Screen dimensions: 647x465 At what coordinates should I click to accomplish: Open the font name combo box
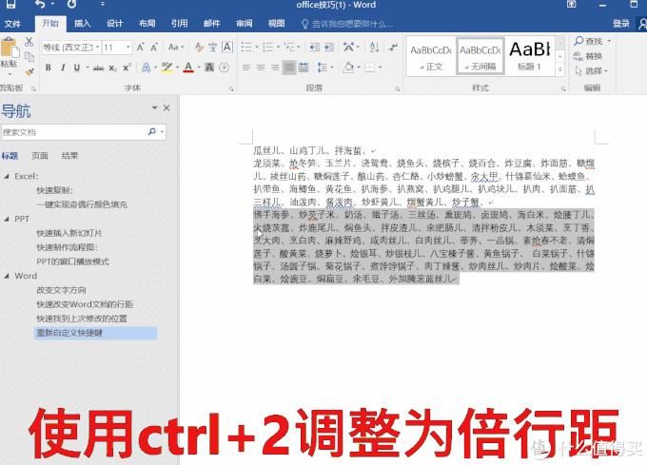point(71,48)
